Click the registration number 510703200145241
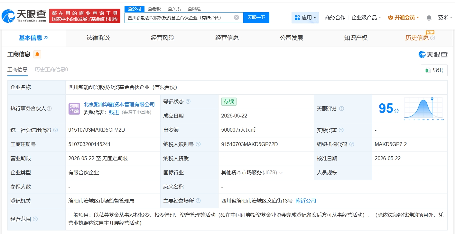This screenshot has height=234, width=455. 89,144
